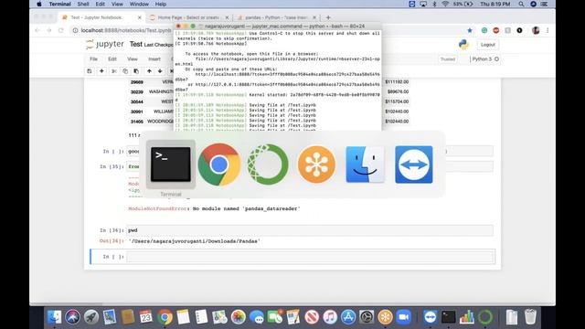Open the Jupyter View menu
The width and height of the screenshot is (585, 329).
tap(133, 58)
